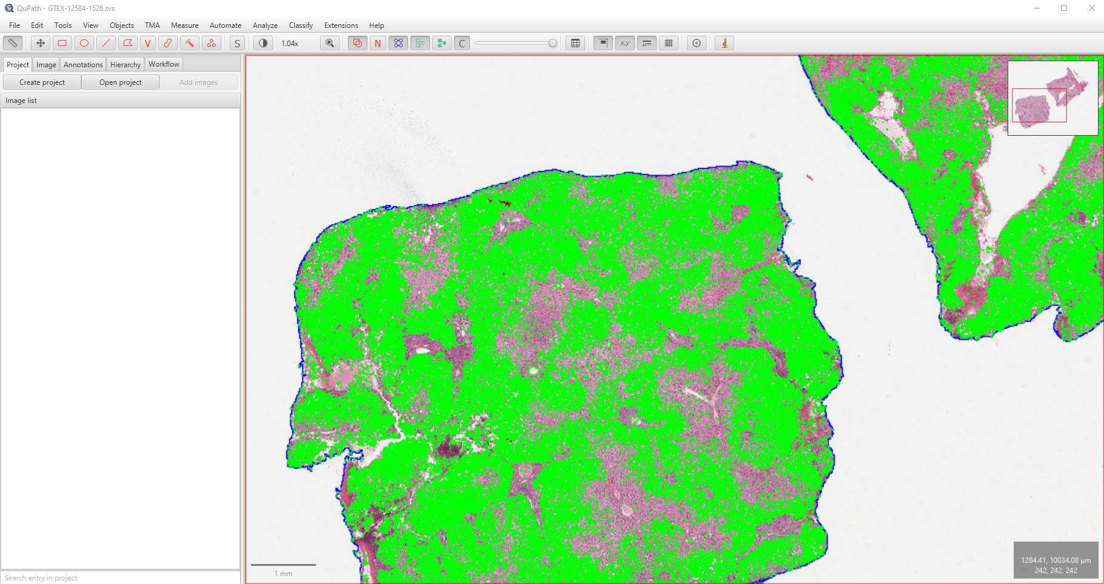Select the Ellipse annotation tool
This screenshot has width=1104, height=584.
[84, 43]
